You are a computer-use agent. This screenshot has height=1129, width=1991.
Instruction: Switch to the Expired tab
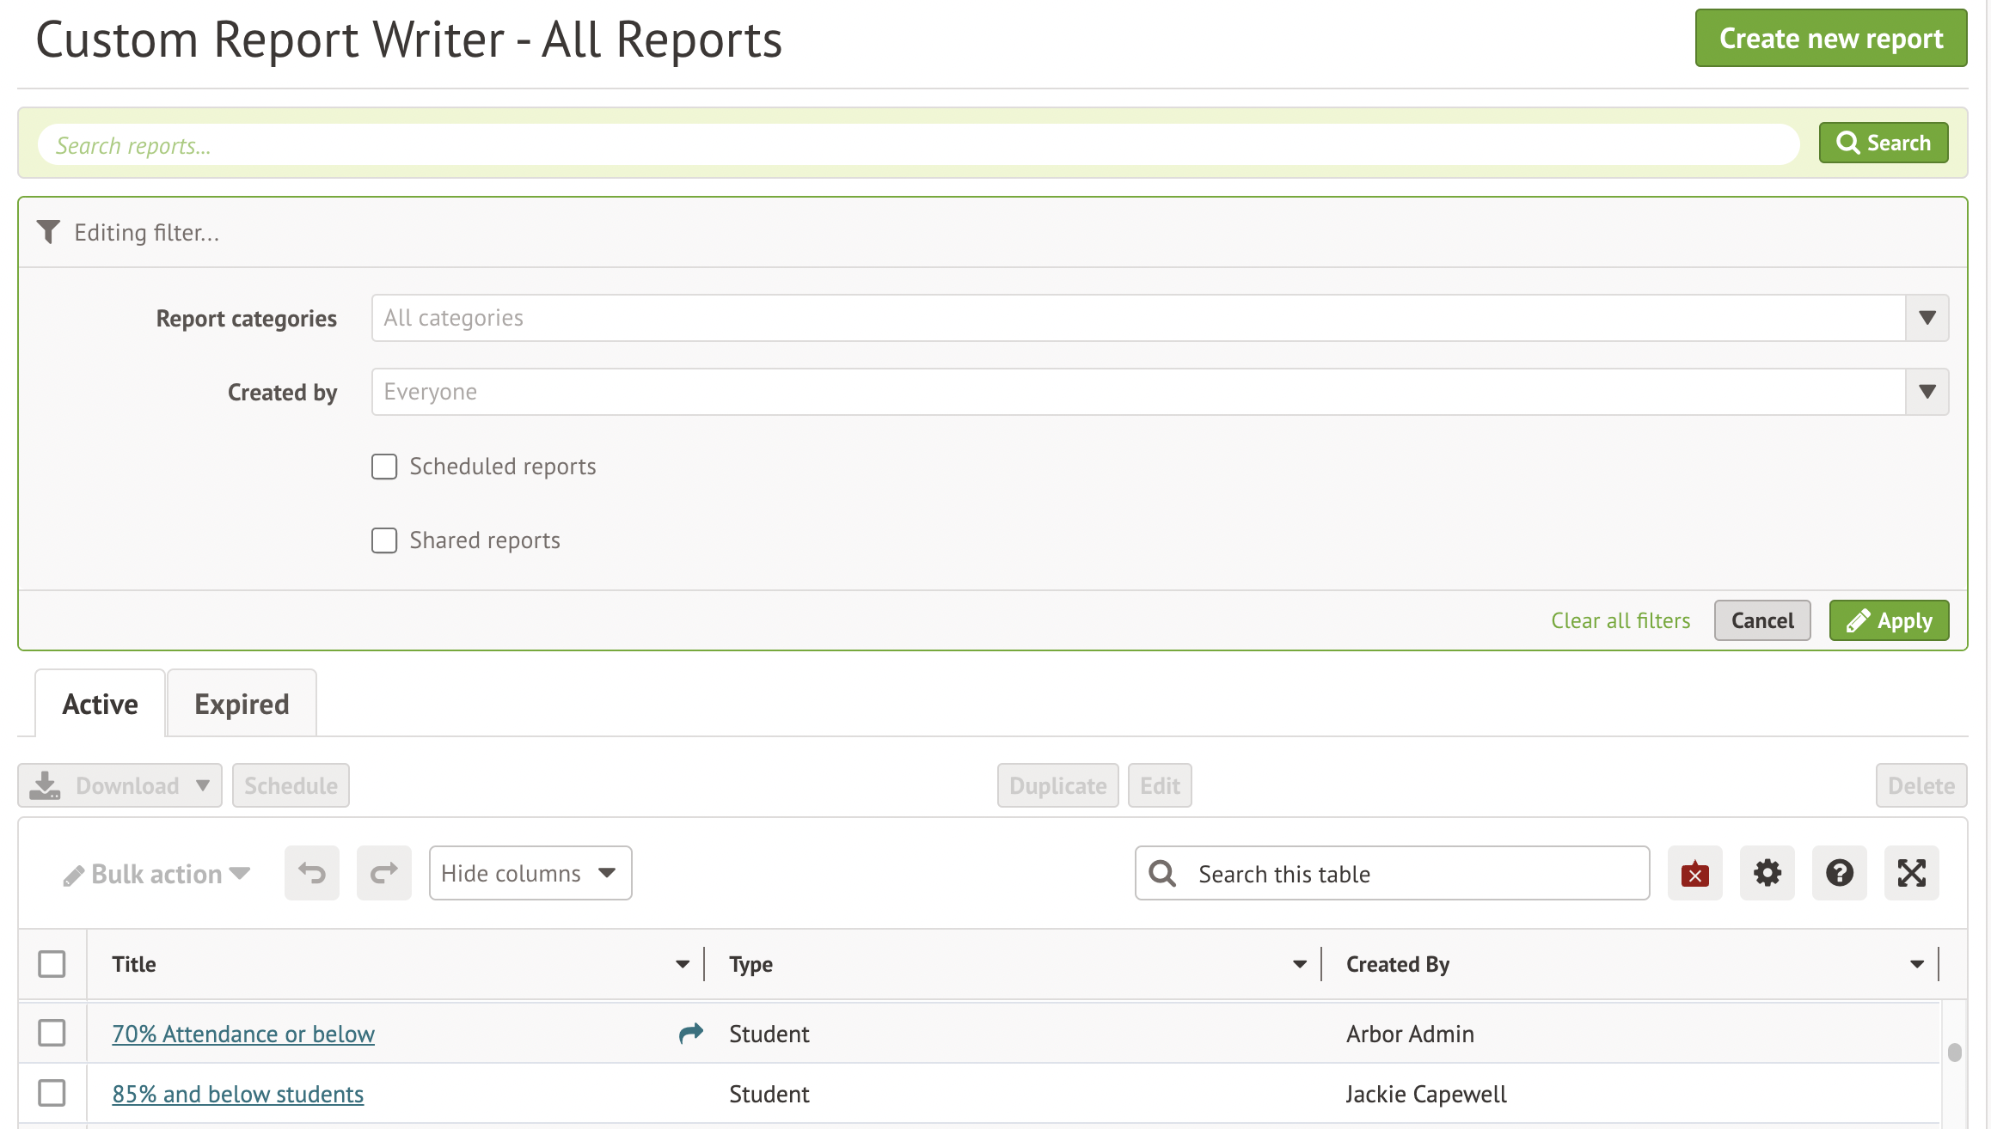pos(242,704)
